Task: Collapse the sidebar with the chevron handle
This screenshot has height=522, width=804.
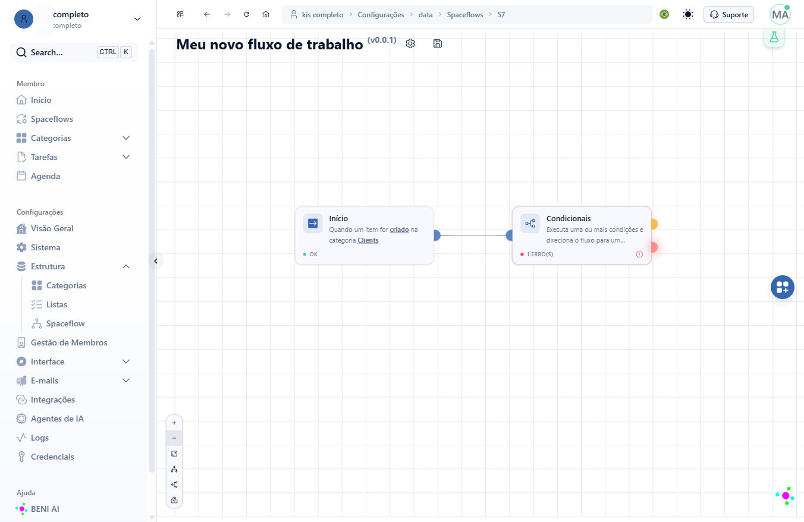Action: (x=156, y=261)
